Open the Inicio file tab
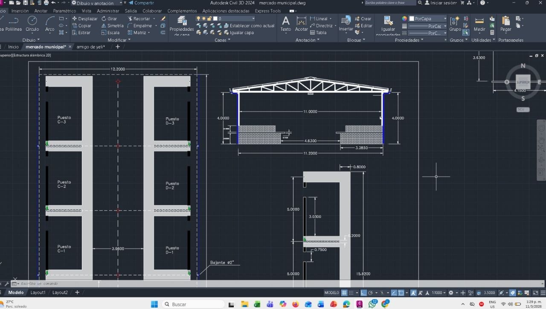 13,47
